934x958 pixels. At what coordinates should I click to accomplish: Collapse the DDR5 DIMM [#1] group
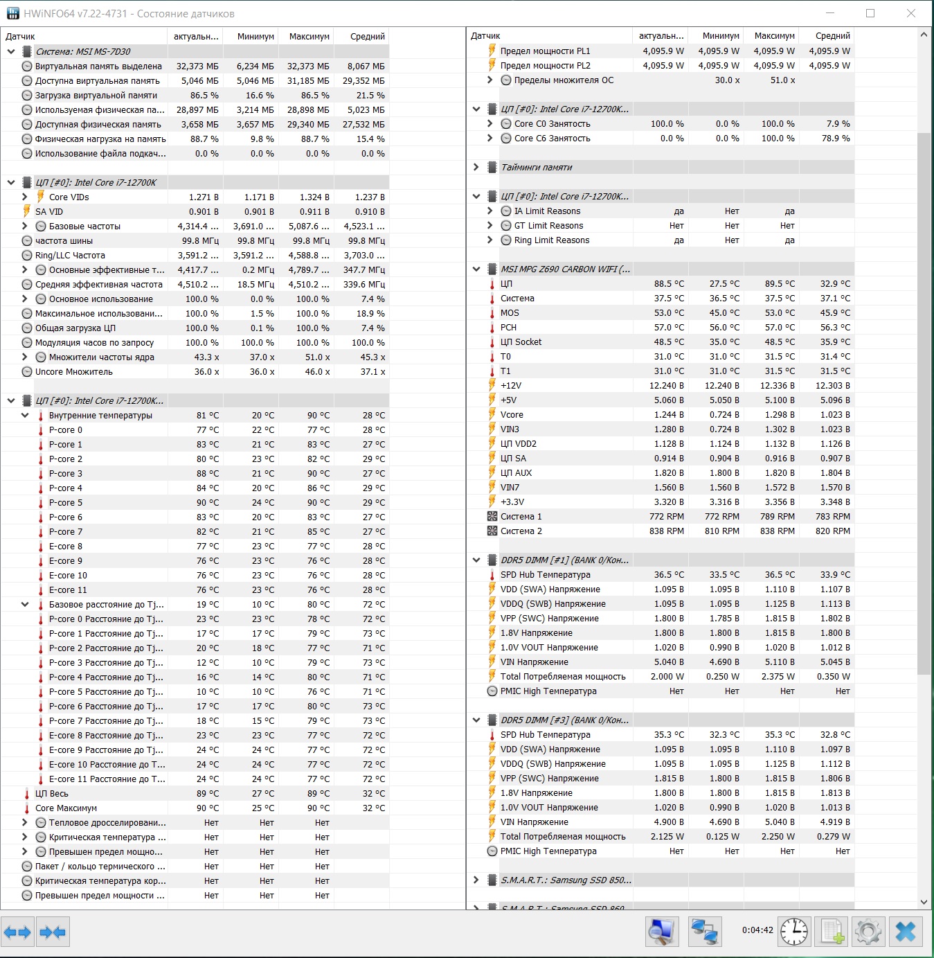coord(476,560)
